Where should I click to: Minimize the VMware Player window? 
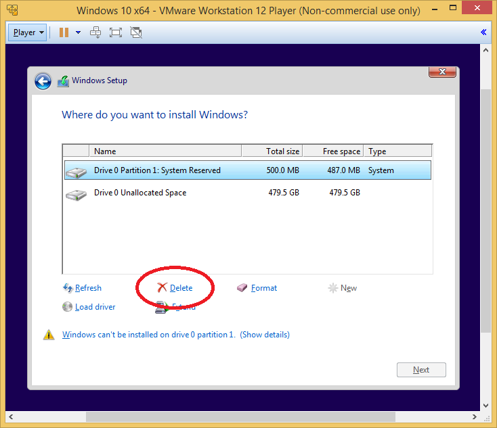(x=435, y=9)
